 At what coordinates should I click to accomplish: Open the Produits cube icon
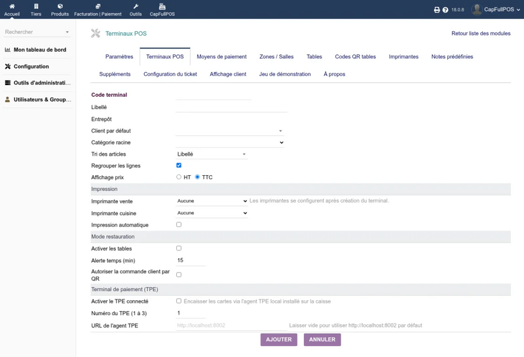(60, 7)
